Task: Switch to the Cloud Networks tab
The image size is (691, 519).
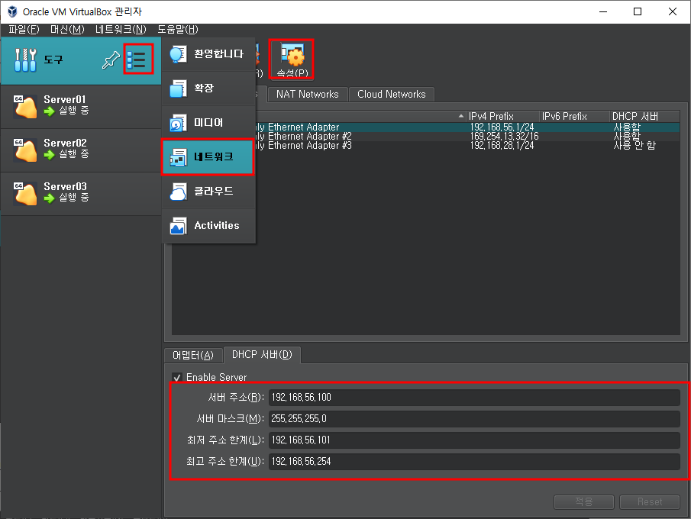Action: click(x=392, y=95)
